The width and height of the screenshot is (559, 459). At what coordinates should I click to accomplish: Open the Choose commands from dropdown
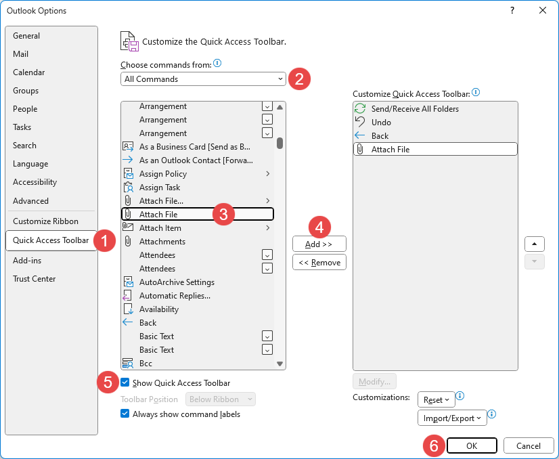pyautogui.click(x=203, y=79)
